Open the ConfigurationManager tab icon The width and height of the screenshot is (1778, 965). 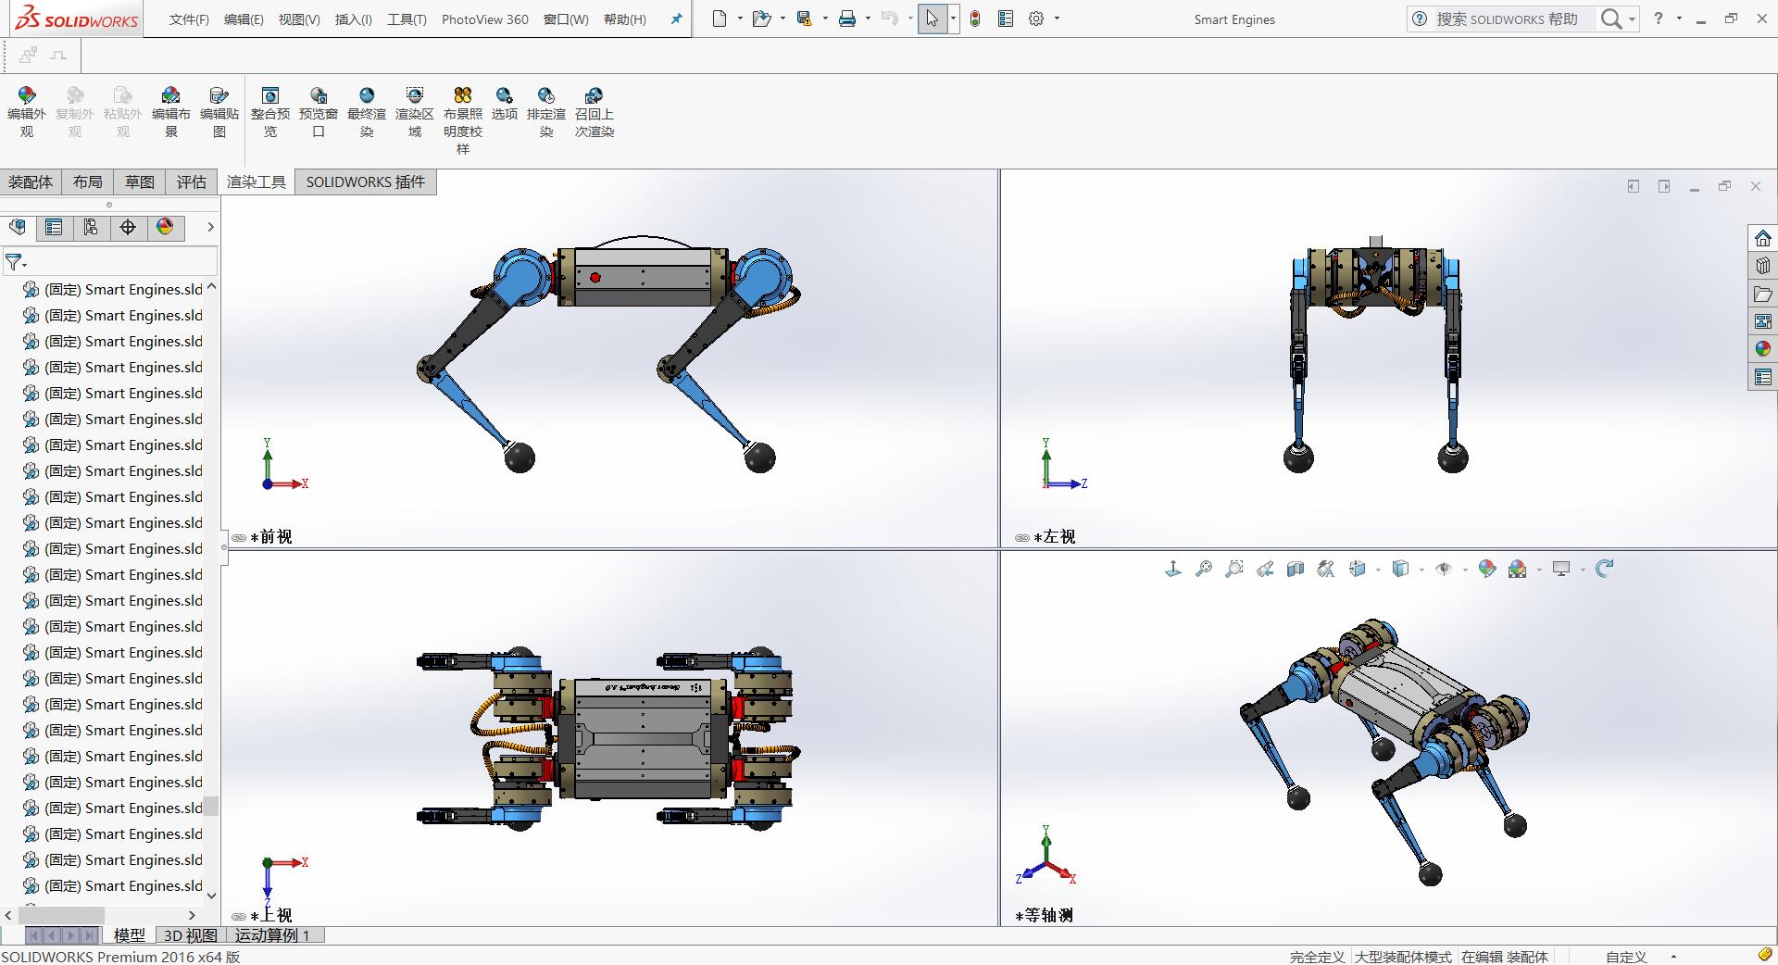tap(91, 227)
